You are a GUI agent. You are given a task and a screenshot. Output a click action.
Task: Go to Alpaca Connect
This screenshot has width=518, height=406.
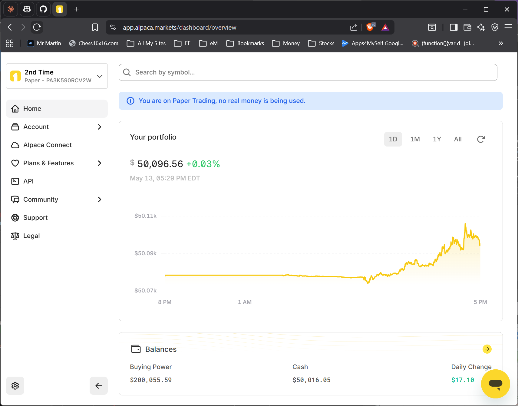57,145
